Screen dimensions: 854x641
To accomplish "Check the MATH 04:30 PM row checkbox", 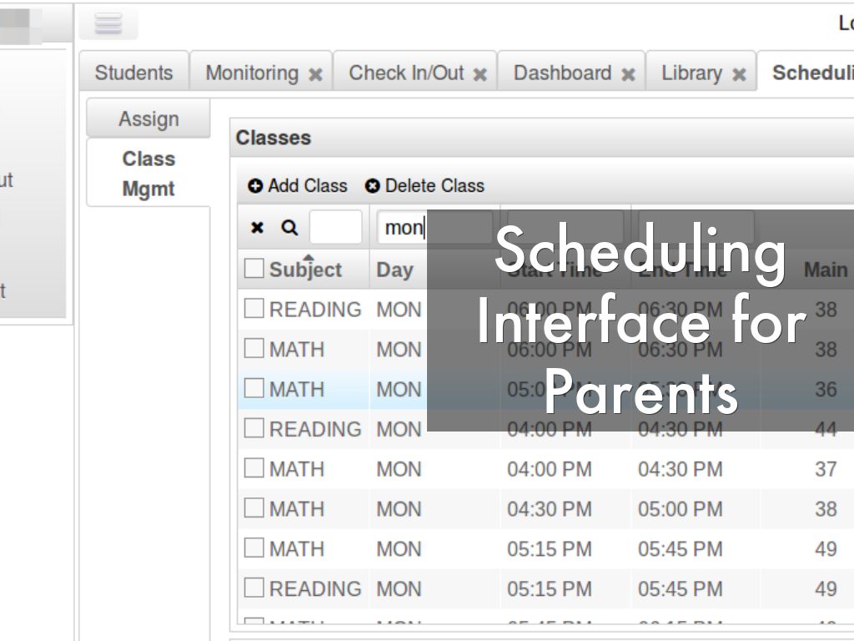I will coord(254,508).
